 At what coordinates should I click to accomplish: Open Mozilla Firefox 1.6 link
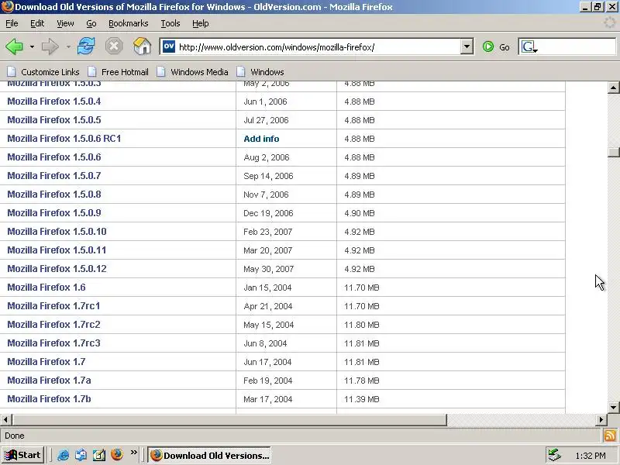(46, 287)
